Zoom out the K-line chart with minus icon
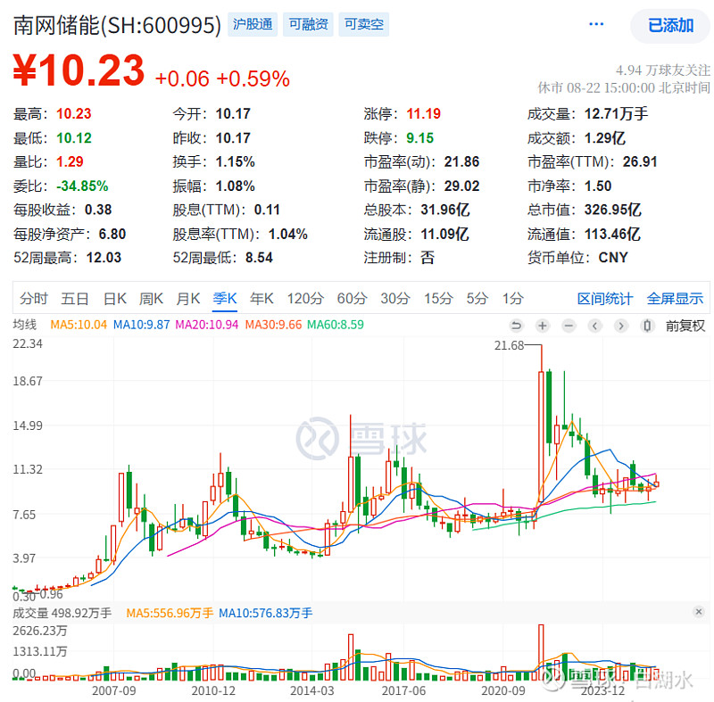 (569, 326)
